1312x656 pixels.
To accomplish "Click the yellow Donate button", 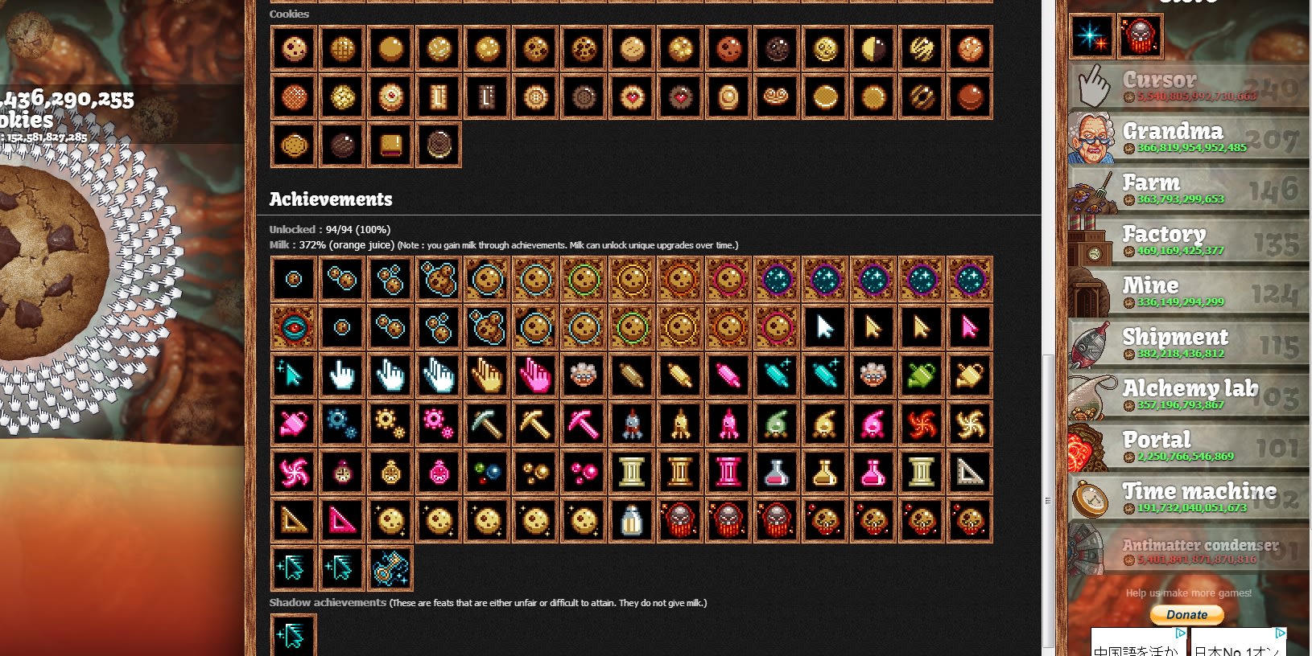I will point(1186,615).
